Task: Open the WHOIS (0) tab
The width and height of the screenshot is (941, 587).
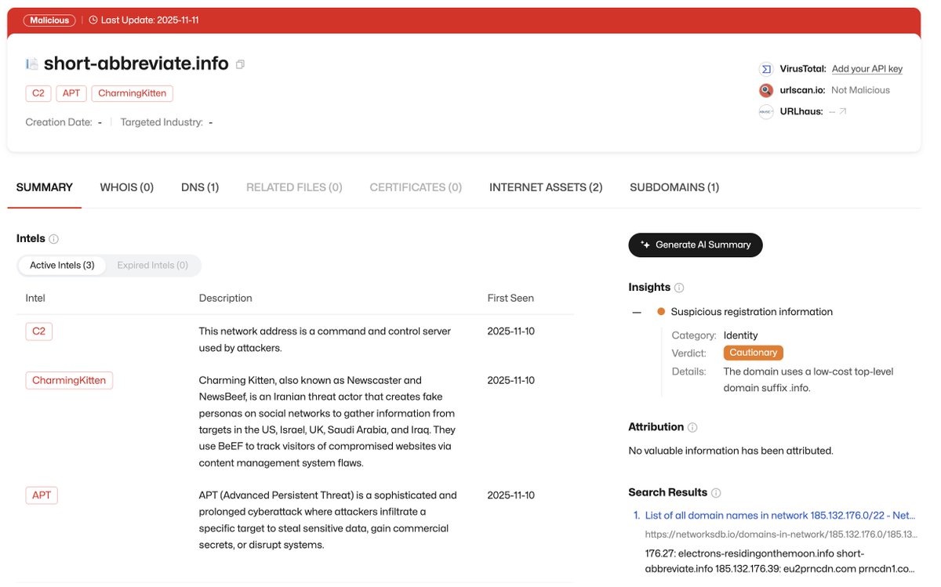Action: 127,187
